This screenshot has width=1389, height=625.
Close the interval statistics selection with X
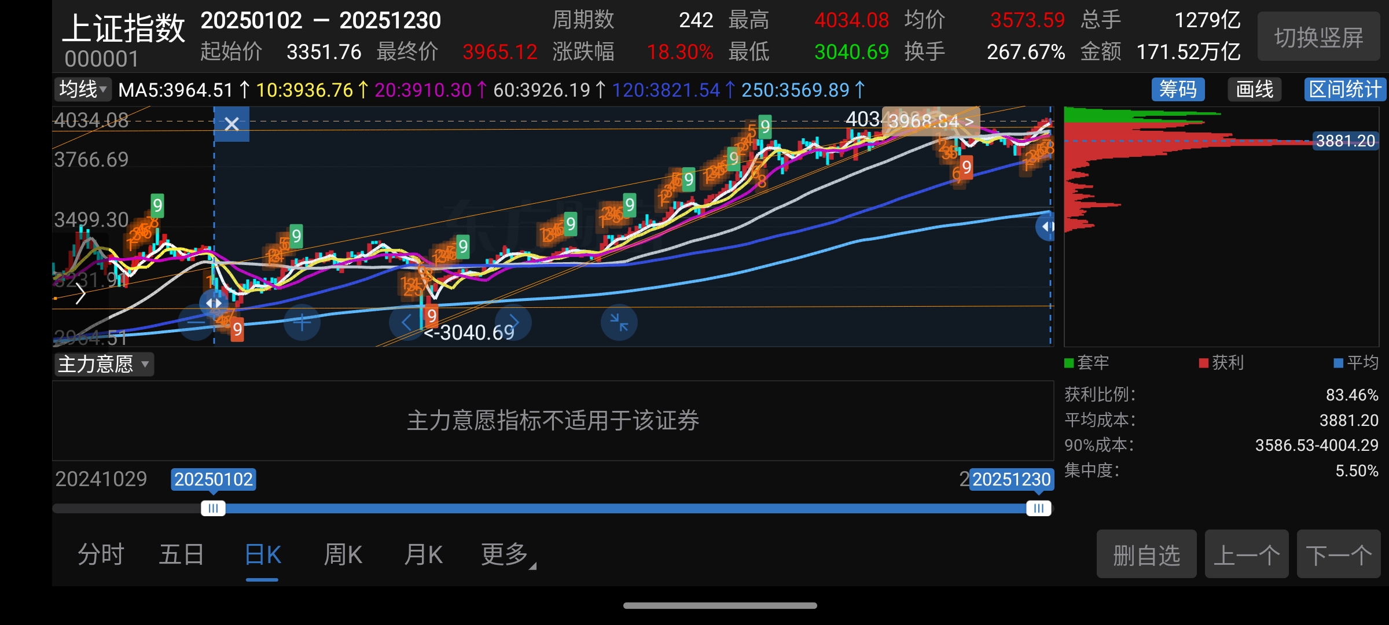(x=231, y=124)
